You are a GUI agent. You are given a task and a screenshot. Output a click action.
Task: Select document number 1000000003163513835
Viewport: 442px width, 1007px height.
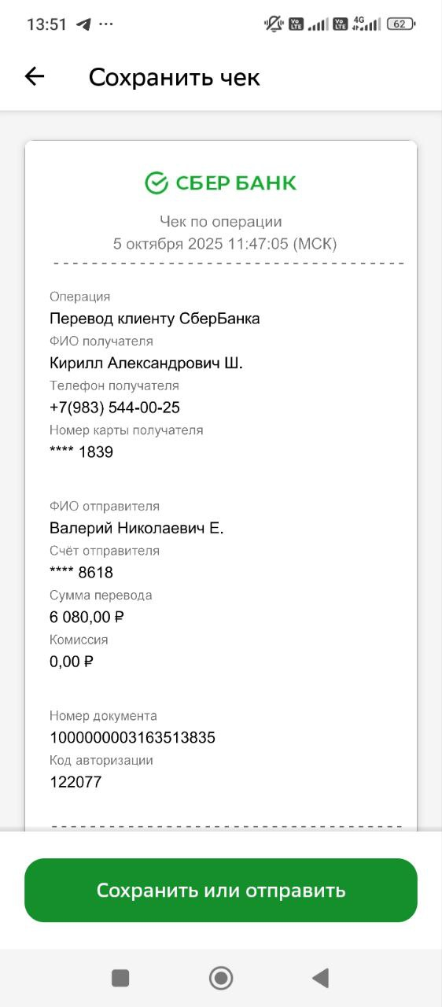click(x=132, y=738)
